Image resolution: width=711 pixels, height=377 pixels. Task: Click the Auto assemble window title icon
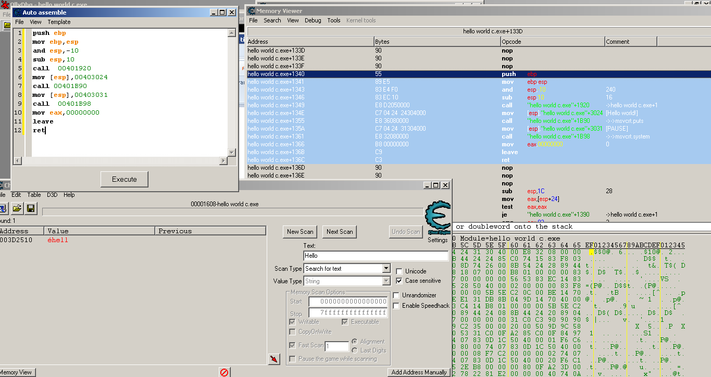[17, 12]
